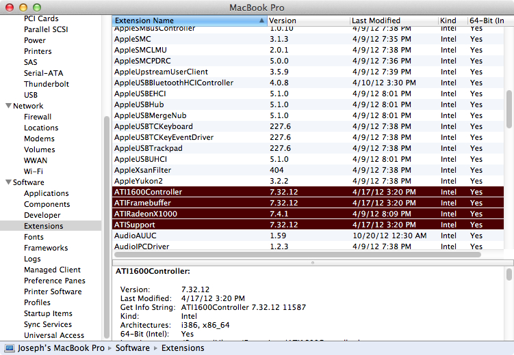Open Firewall under Network
The width and height of the screenshot is (514, 355).
pos(38,117)
